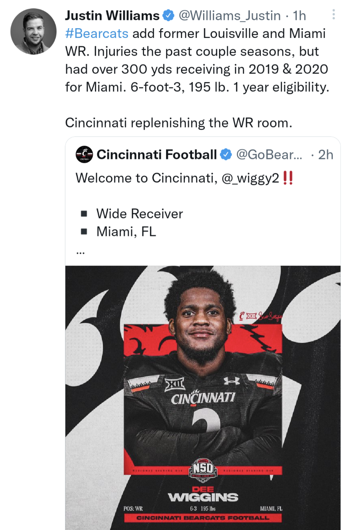
Task: Open the three-dot tweet options menu
Action: [x=333, y=15]
